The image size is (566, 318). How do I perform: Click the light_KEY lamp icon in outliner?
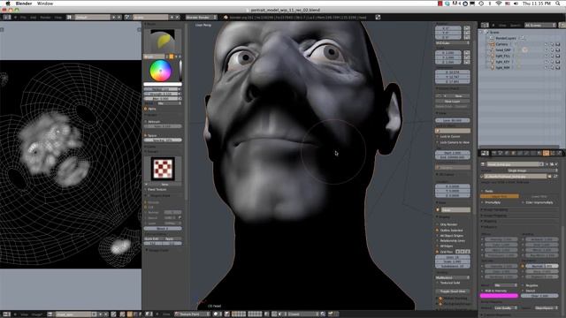point(493,62)
